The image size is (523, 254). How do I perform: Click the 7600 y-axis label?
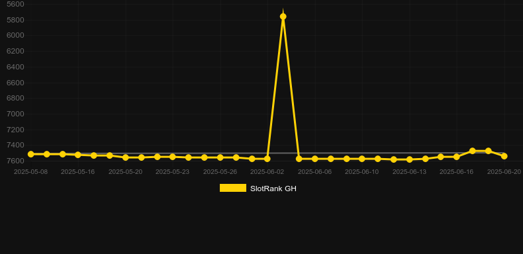(15, 161)
